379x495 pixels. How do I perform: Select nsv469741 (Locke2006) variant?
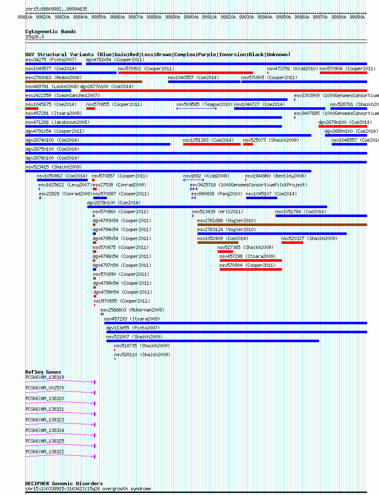click(52, 86)
